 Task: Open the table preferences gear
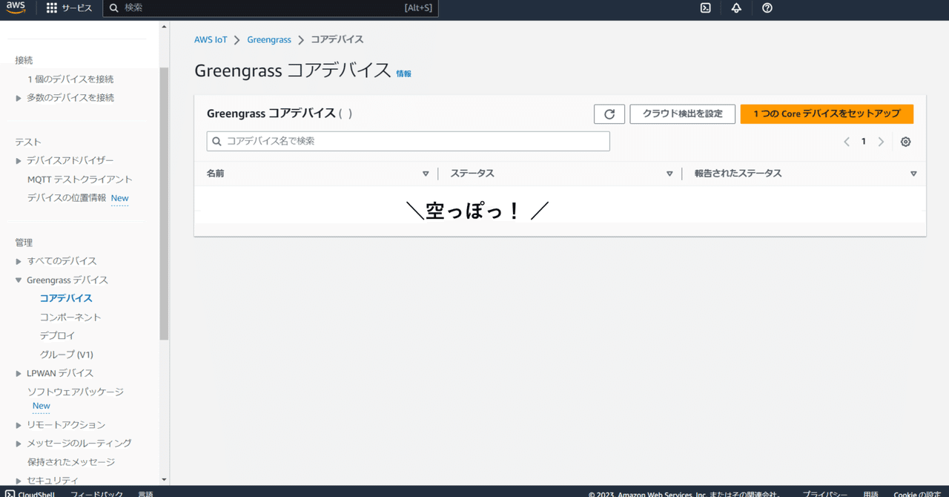coord(905,141)
